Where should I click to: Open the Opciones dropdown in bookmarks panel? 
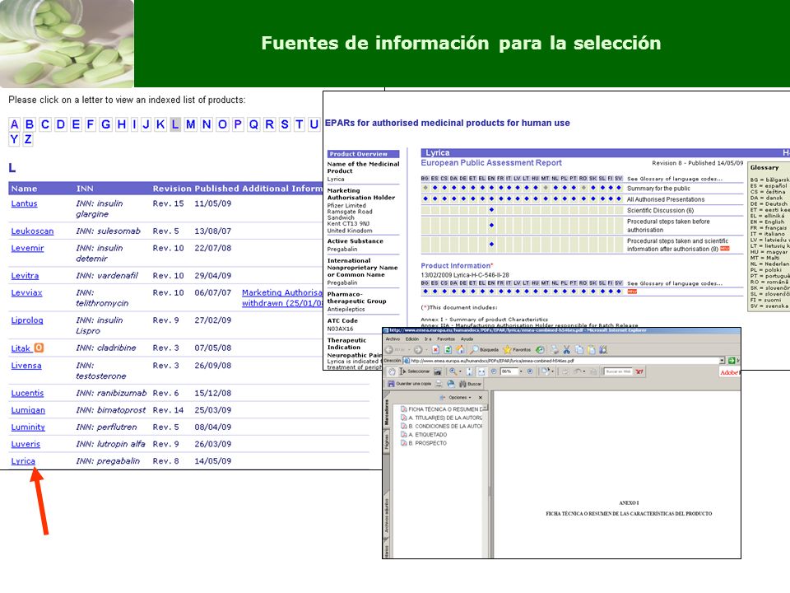[x=459, y=397]
